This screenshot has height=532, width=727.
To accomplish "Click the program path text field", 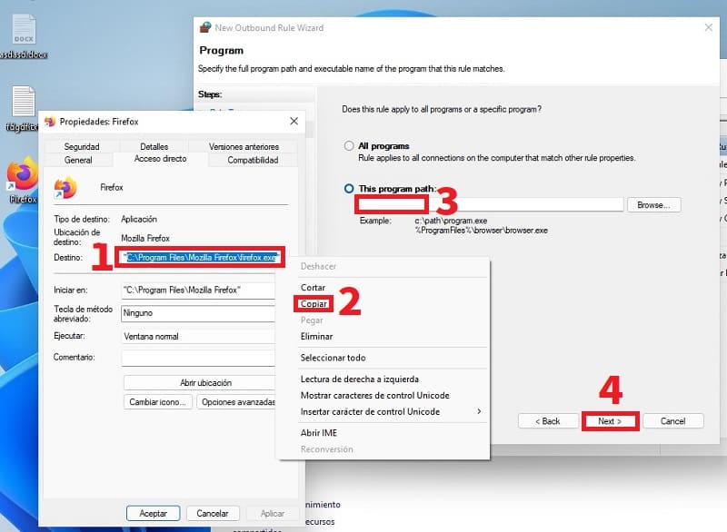I will tap(489, 204).
